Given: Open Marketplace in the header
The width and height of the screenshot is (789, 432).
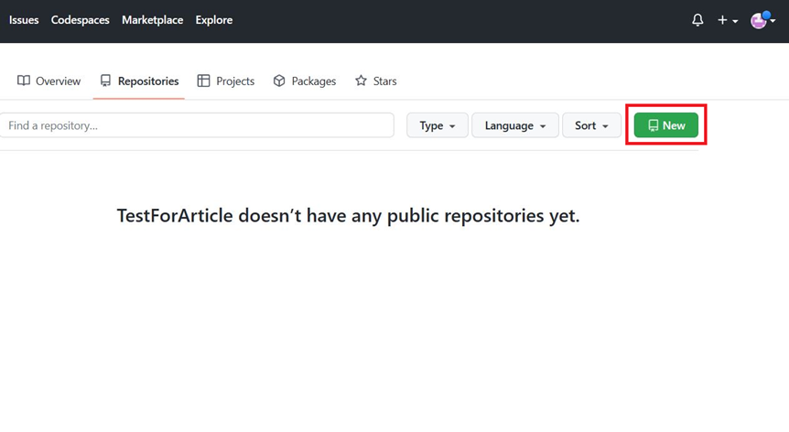Looking at the screenshot, I should pyautogui.click(x=153, y=20).
